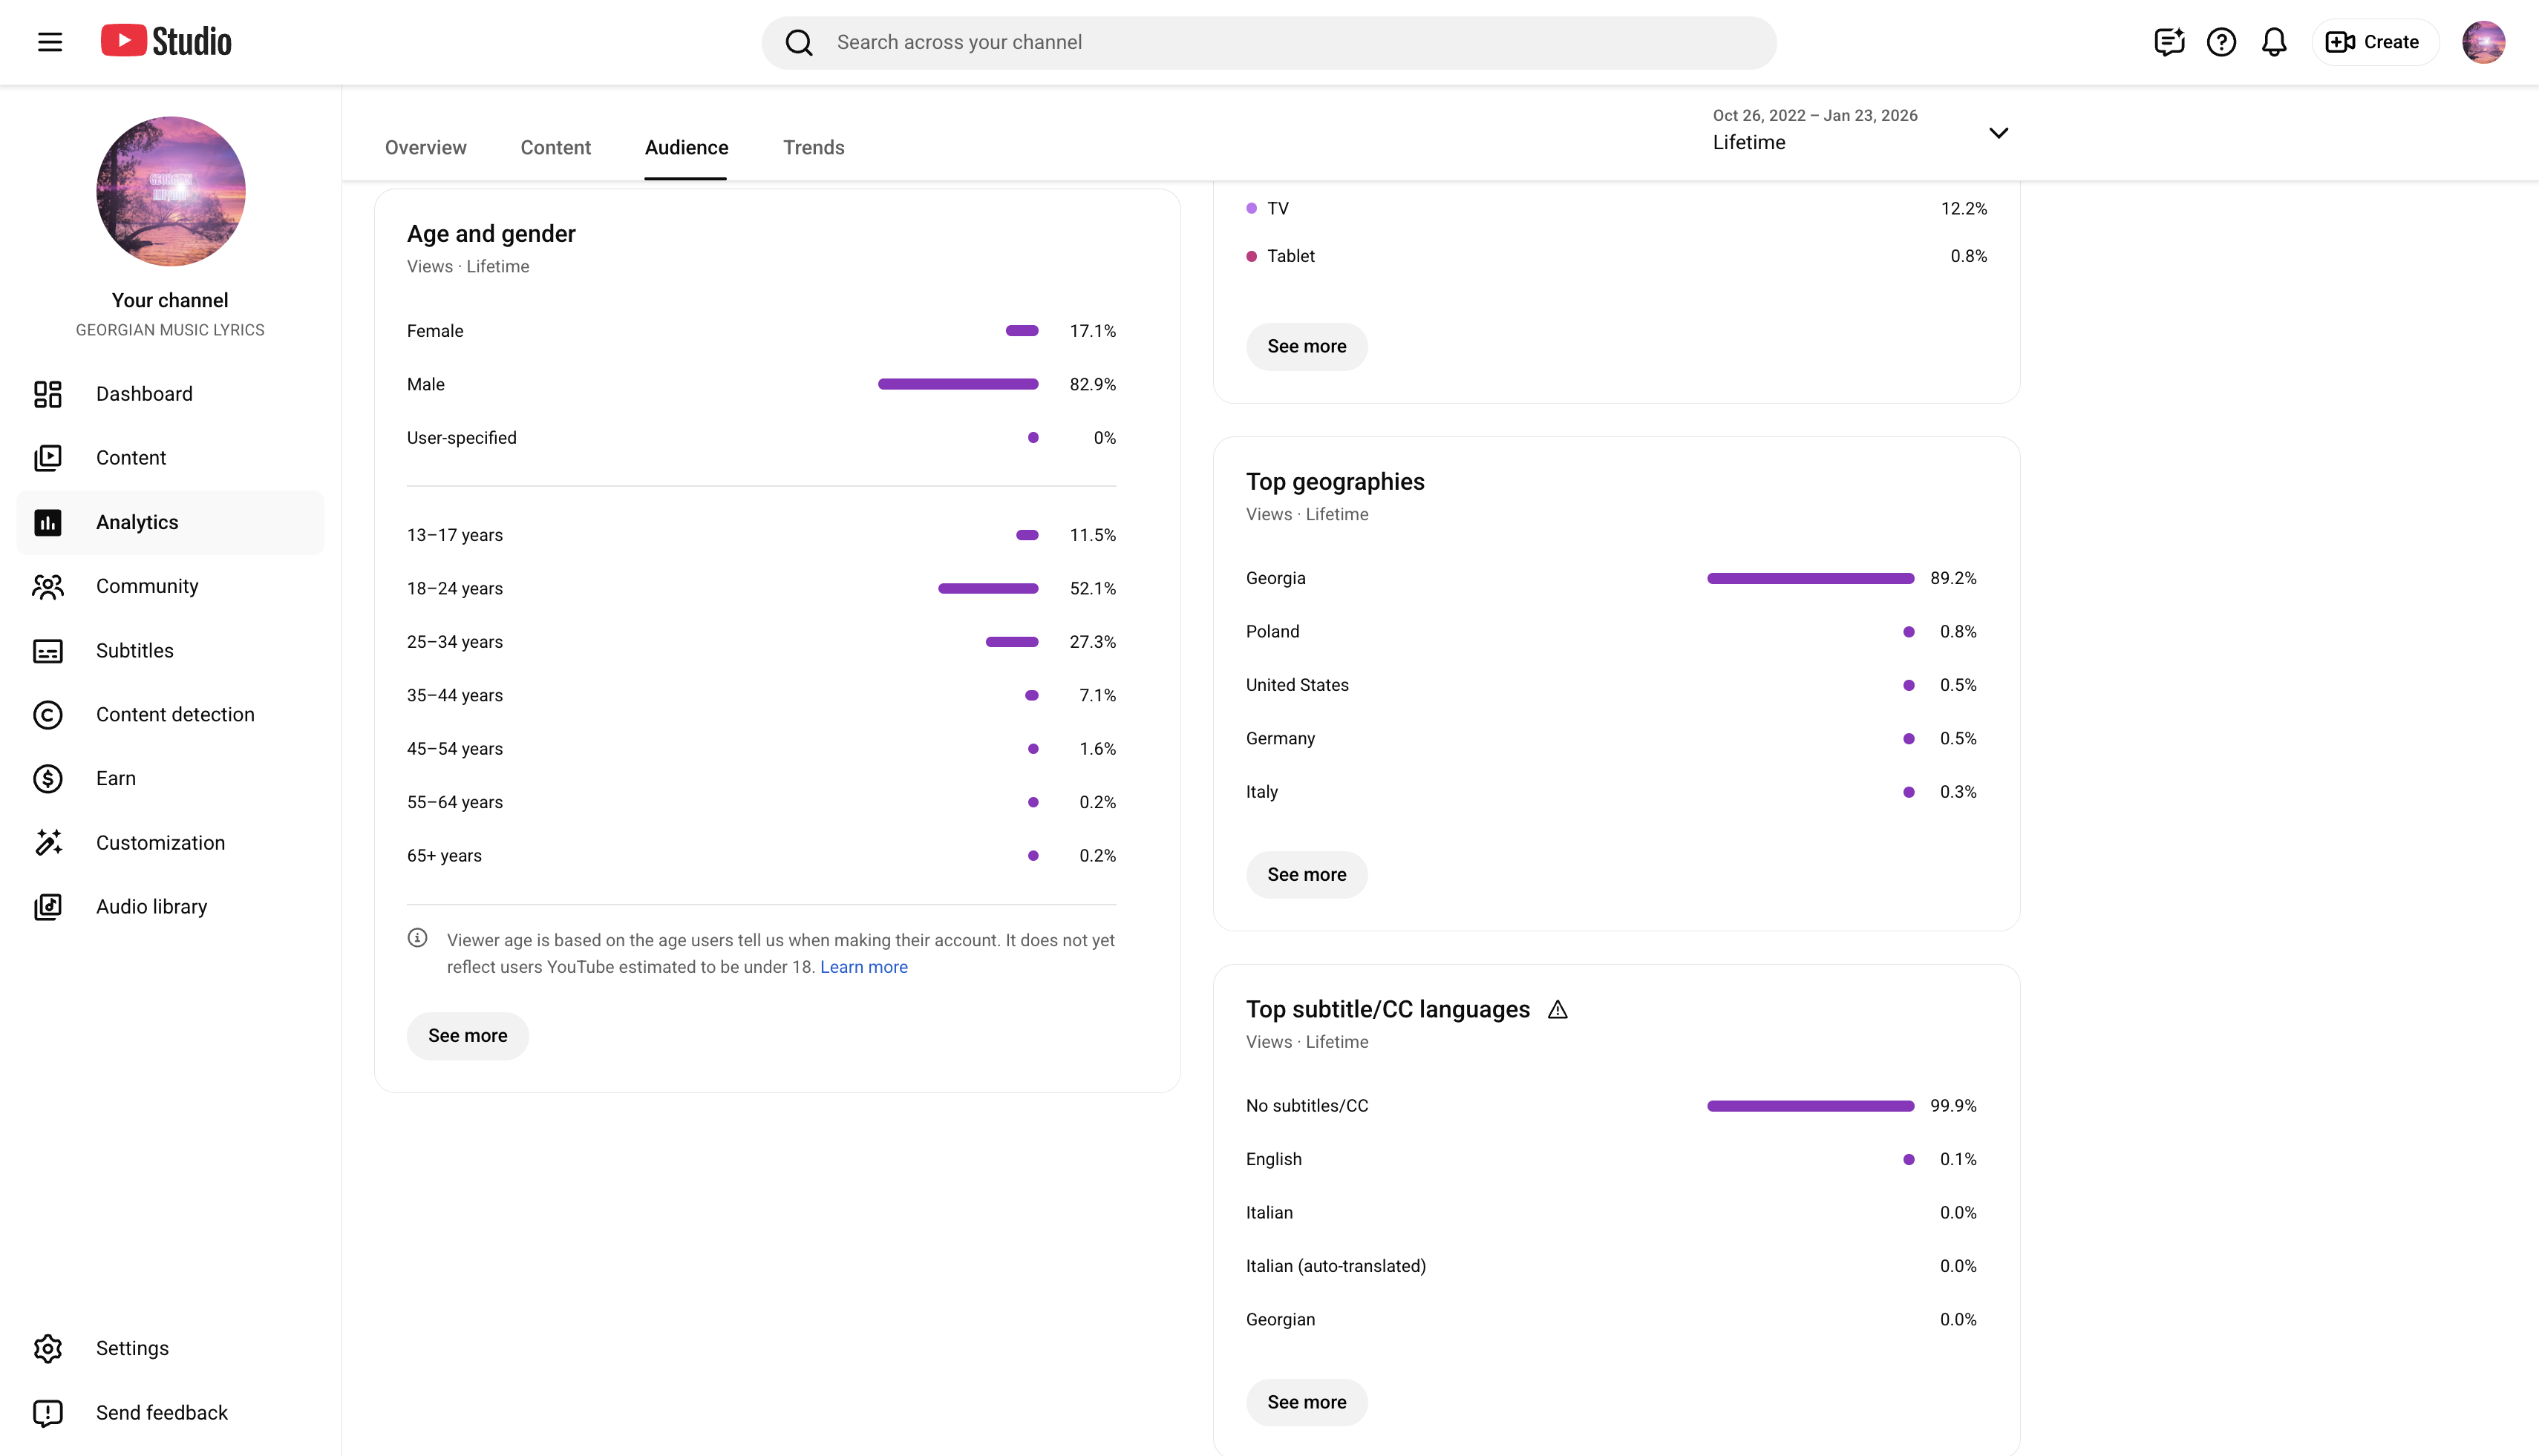This screenshot has width=2539, height=1456.
Task: Click the "United States" row label
Action: pyautogui.click(x=1298, y=685)
